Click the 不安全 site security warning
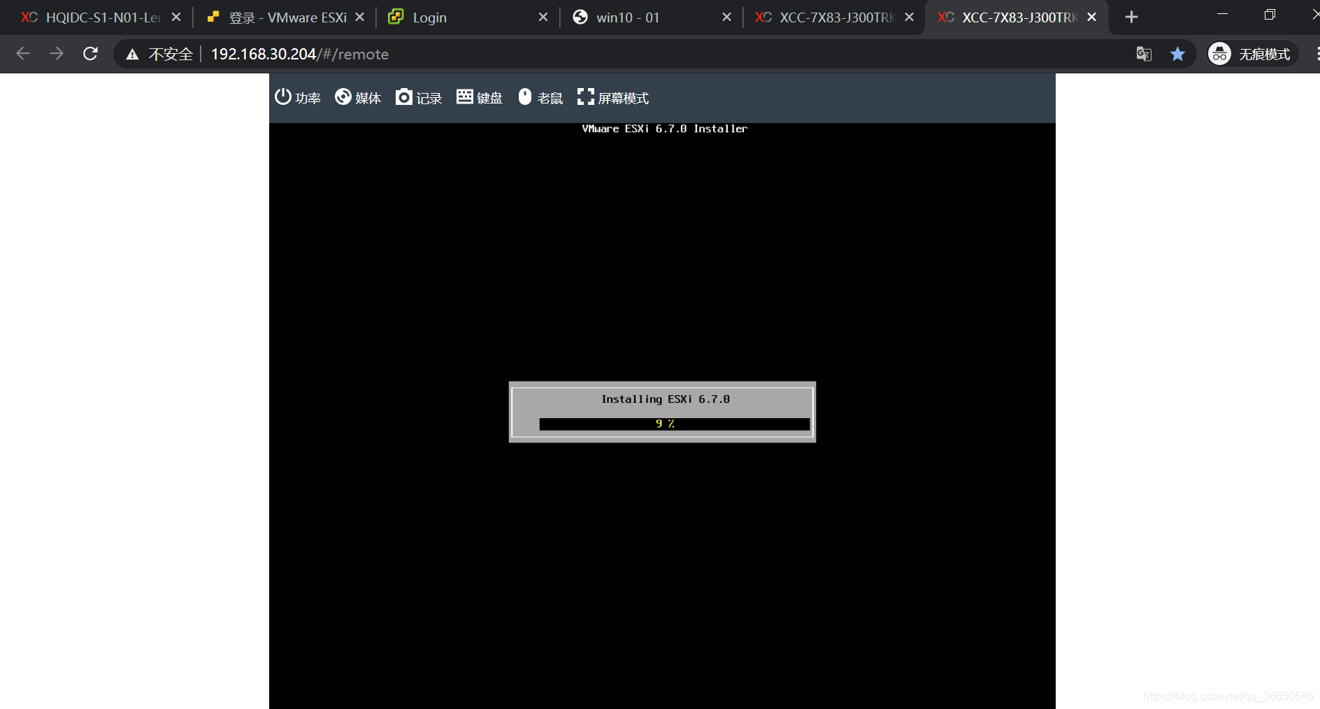Image resolution: width=1320 pixels, height=709 pixels. 159,54
